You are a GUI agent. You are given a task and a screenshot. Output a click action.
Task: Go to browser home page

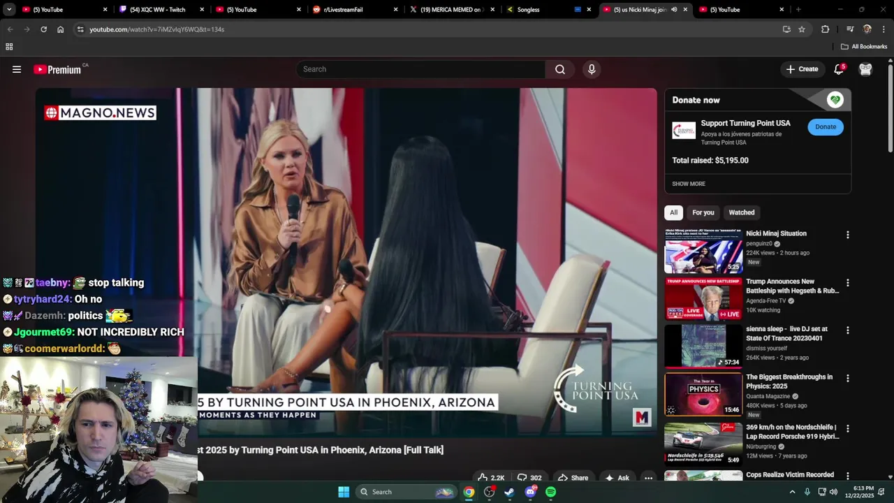tap(60, 29)
